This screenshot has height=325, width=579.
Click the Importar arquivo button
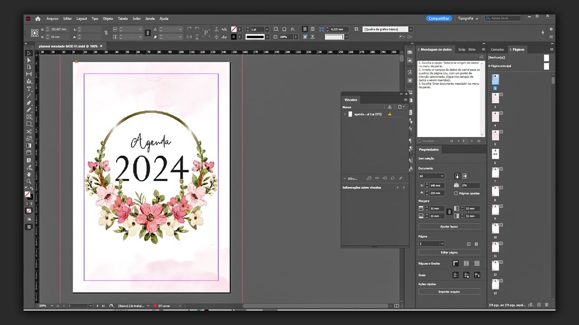(x=449, y=292)
